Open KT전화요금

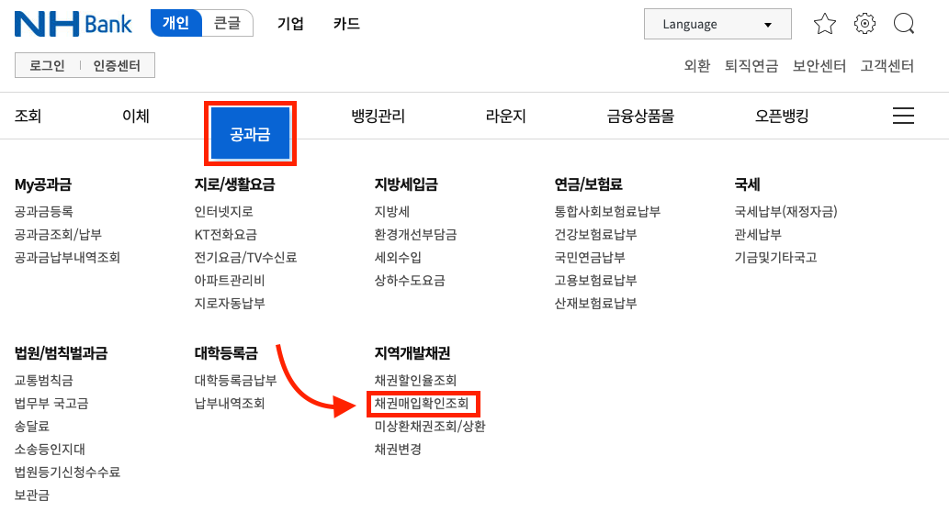point(225,235)
